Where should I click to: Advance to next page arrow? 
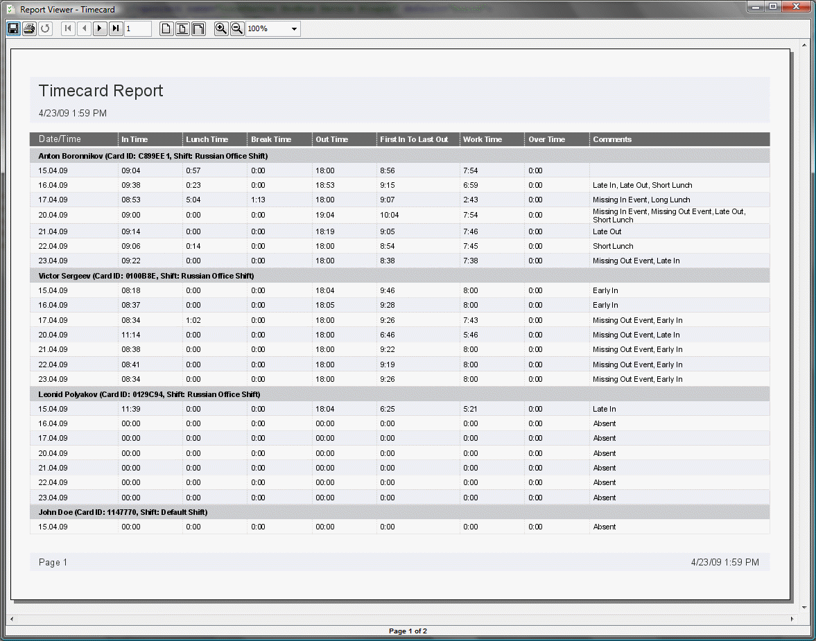(x=100, y=28)
